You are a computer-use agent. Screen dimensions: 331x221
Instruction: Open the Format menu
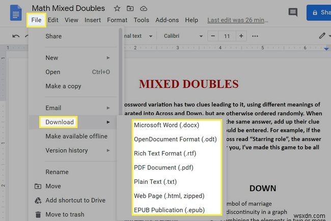click(117, 20)
